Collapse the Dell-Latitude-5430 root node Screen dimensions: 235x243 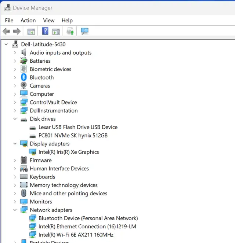pos(6,44)
